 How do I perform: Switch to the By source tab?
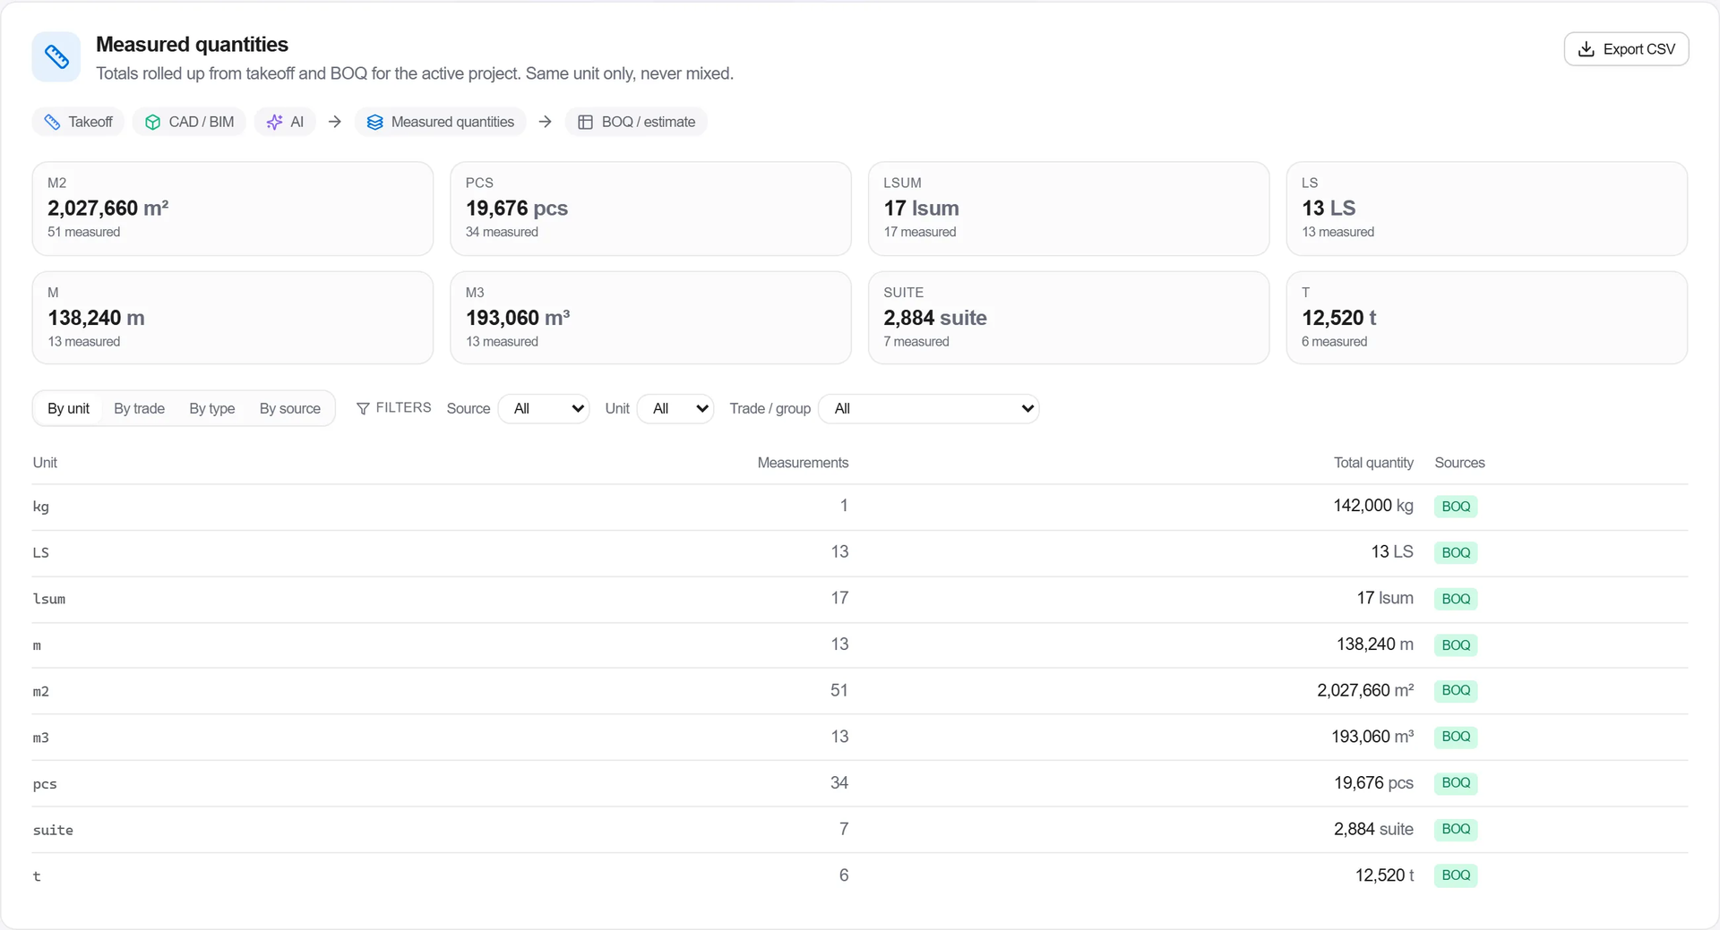[x=290, y=408]
